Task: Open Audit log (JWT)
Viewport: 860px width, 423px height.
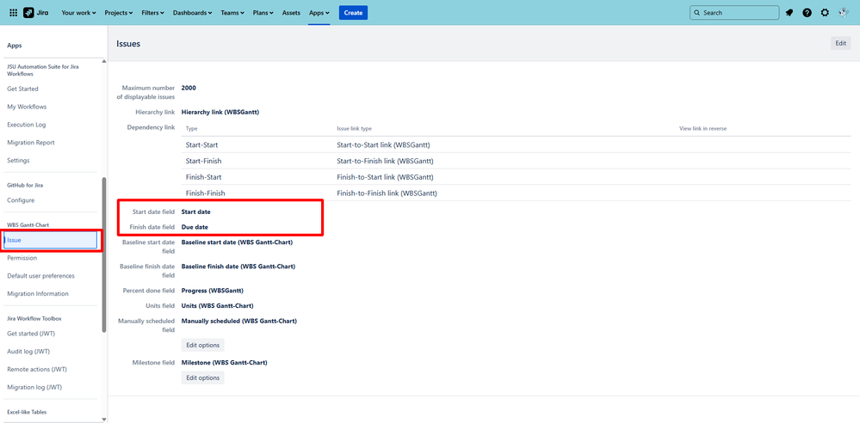Action: [x=29, y=352]
